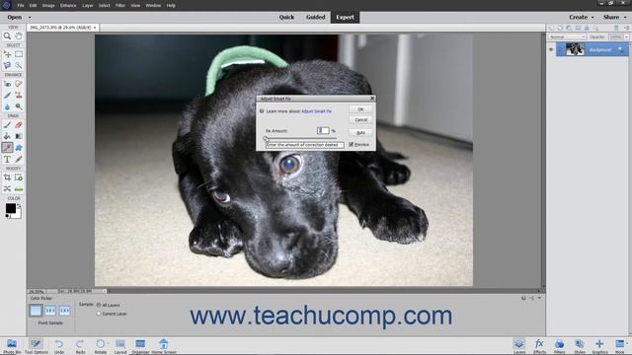The height and width of the screenshot is (355, 632).
Task: Open the Filters panel
Action: pyautogui.click(x=559, y=346)
